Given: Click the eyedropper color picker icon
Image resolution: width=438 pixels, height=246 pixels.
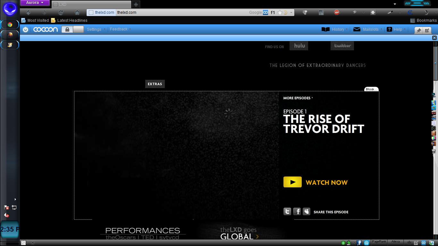Looking at the screenshot, I should 390,12.
